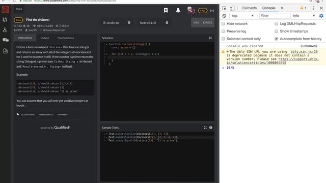Place cursor in 'const array = []' line
The width and height of the screenshot is (326, 183).
point(123,47)
